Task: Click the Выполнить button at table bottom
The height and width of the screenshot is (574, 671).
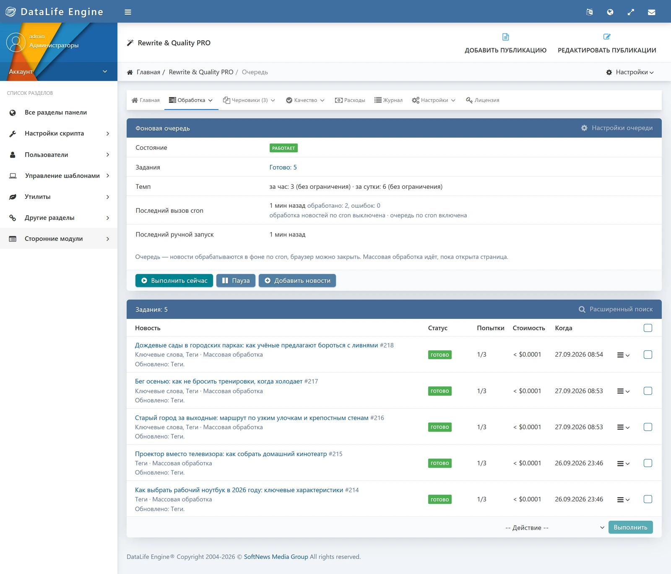Action: coord(630,527)
